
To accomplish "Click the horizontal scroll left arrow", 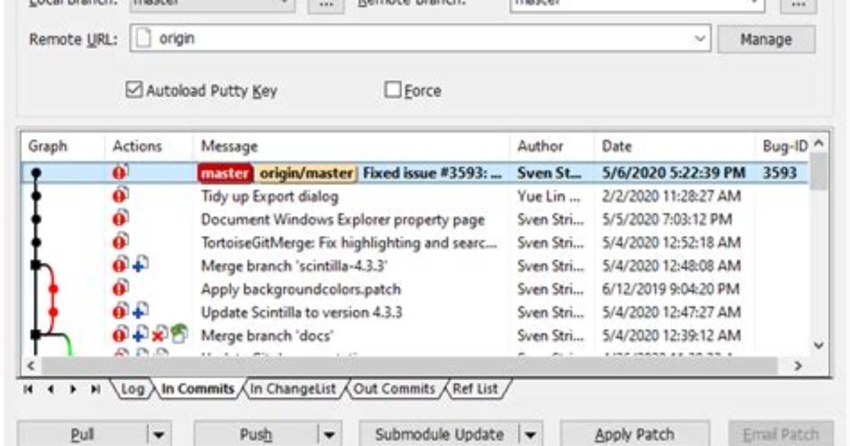I will pos(31,366).
